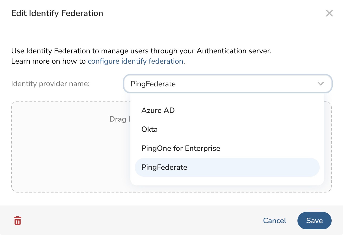The image size is (343, 235).
Task: Click the "Edit Identify Federation" dialog title
Action: pyautogui.click(x=57, y=13)
